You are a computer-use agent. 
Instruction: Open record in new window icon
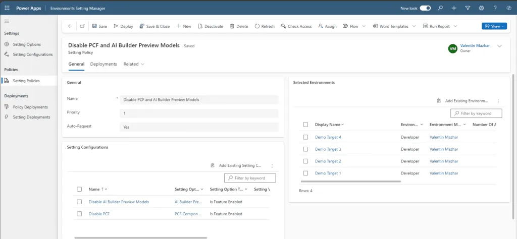[82, 26]
